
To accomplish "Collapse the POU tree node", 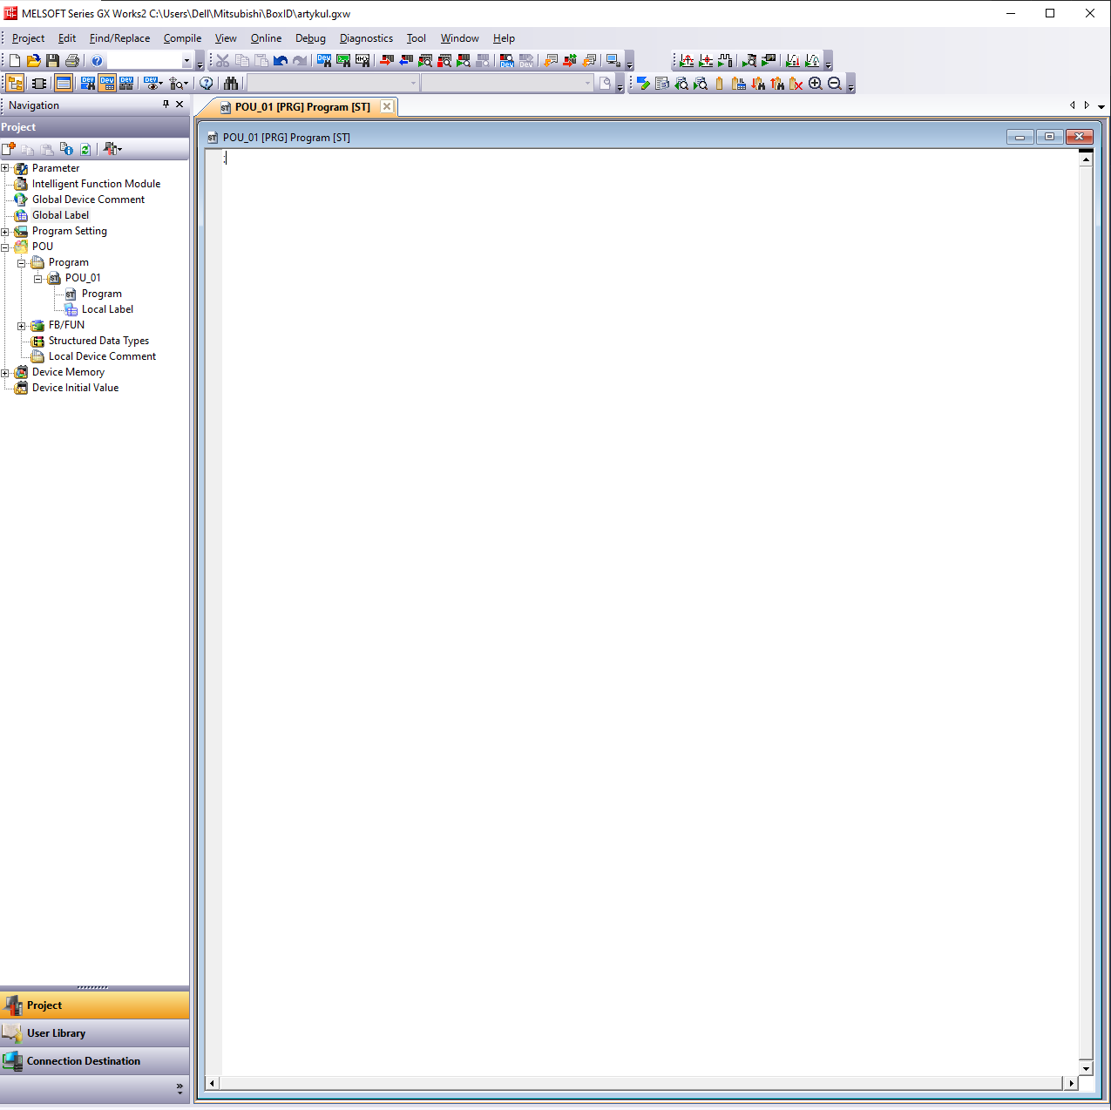I will click(x=5, y=247).
